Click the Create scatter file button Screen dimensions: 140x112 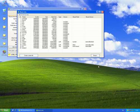pyautogui.click(x=29, y=55)
